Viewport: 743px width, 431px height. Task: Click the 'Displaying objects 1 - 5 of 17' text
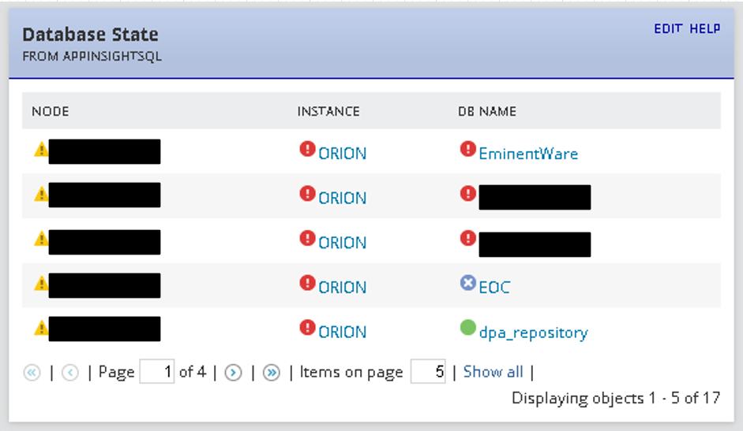click(x=616, y=399)
